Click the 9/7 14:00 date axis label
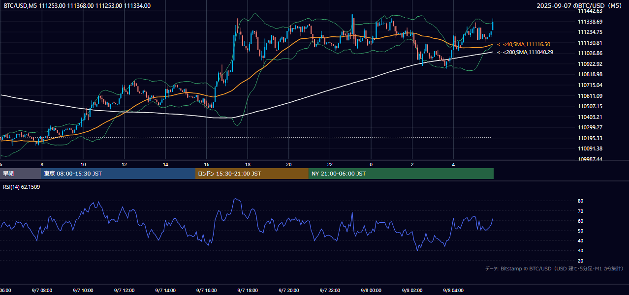 click(x=165, y=291)
